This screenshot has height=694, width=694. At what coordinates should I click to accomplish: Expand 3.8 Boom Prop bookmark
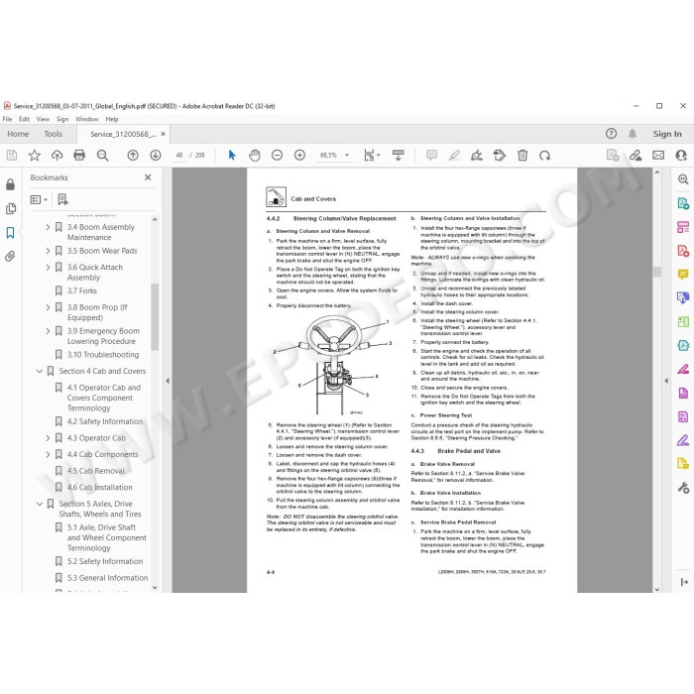[48, 307]
